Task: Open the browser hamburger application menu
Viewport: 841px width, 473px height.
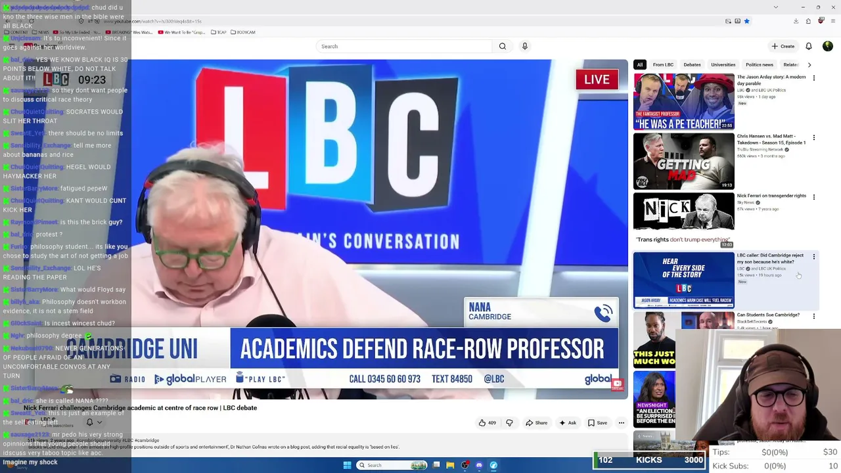Action: click(x=832, y=21)
